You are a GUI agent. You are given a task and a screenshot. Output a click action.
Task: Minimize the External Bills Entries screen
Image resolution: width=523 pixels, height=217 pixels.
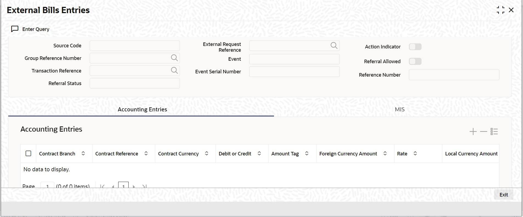[501, 10]
